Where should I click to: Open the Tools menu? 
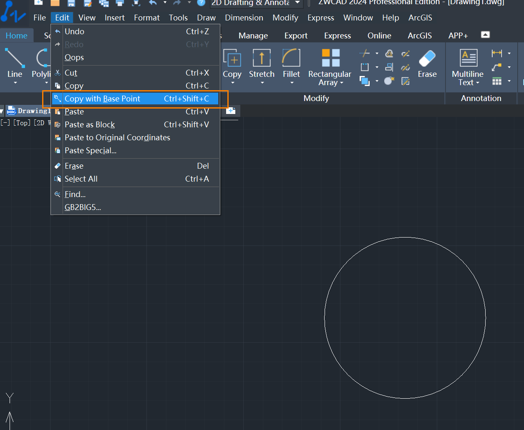point(178,18)
